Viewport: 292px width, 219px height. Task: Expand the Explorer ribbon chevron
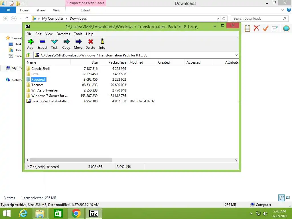coord(283,10)
